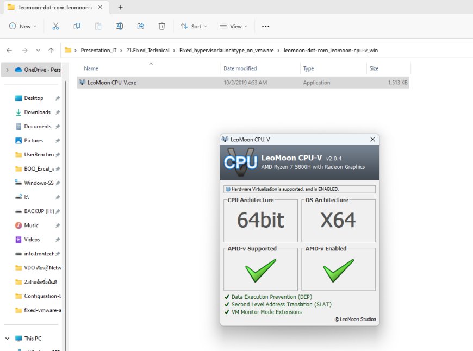Close the leomoon-dot-com tab
Viewport: 473px width, 351px height.
pos(100,7)
